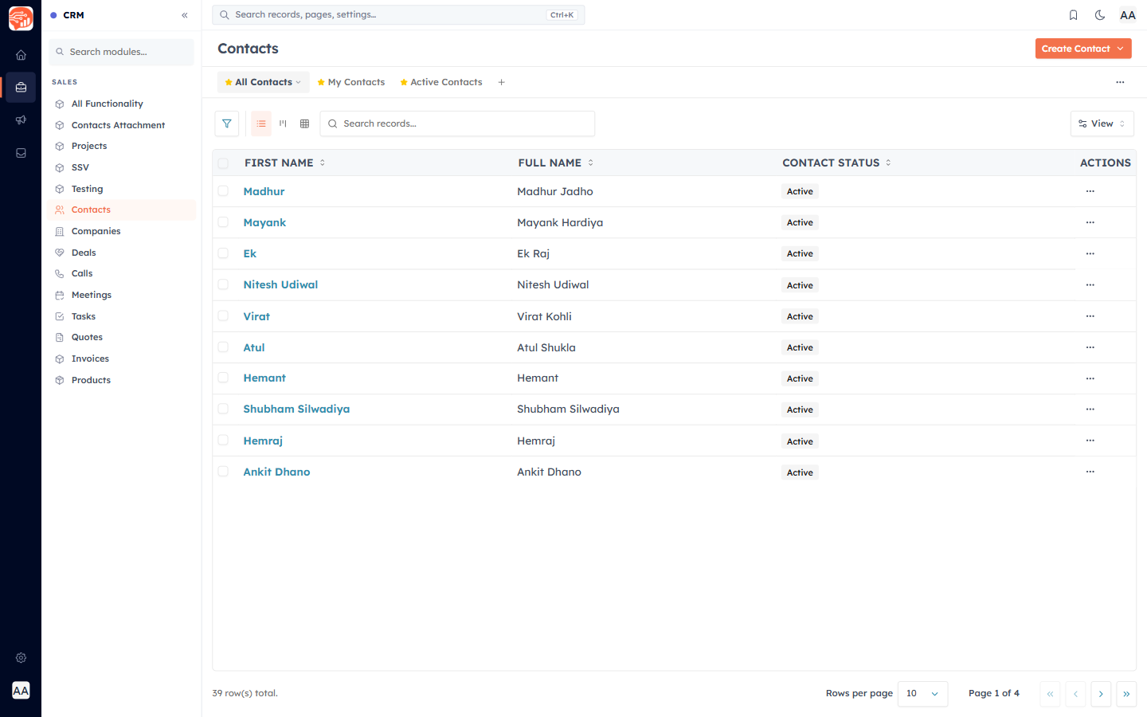The height and width of the screenshot is (717, 1147).
Task: Expand the All Contacts tab chevron
Action: (x=299, y=82)
